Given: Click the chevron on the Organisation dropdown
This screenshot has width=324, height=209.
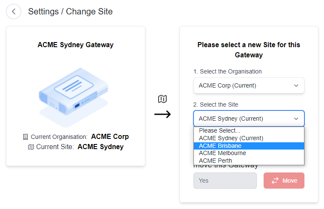Looking at the screenshot, I should (296, 85).
